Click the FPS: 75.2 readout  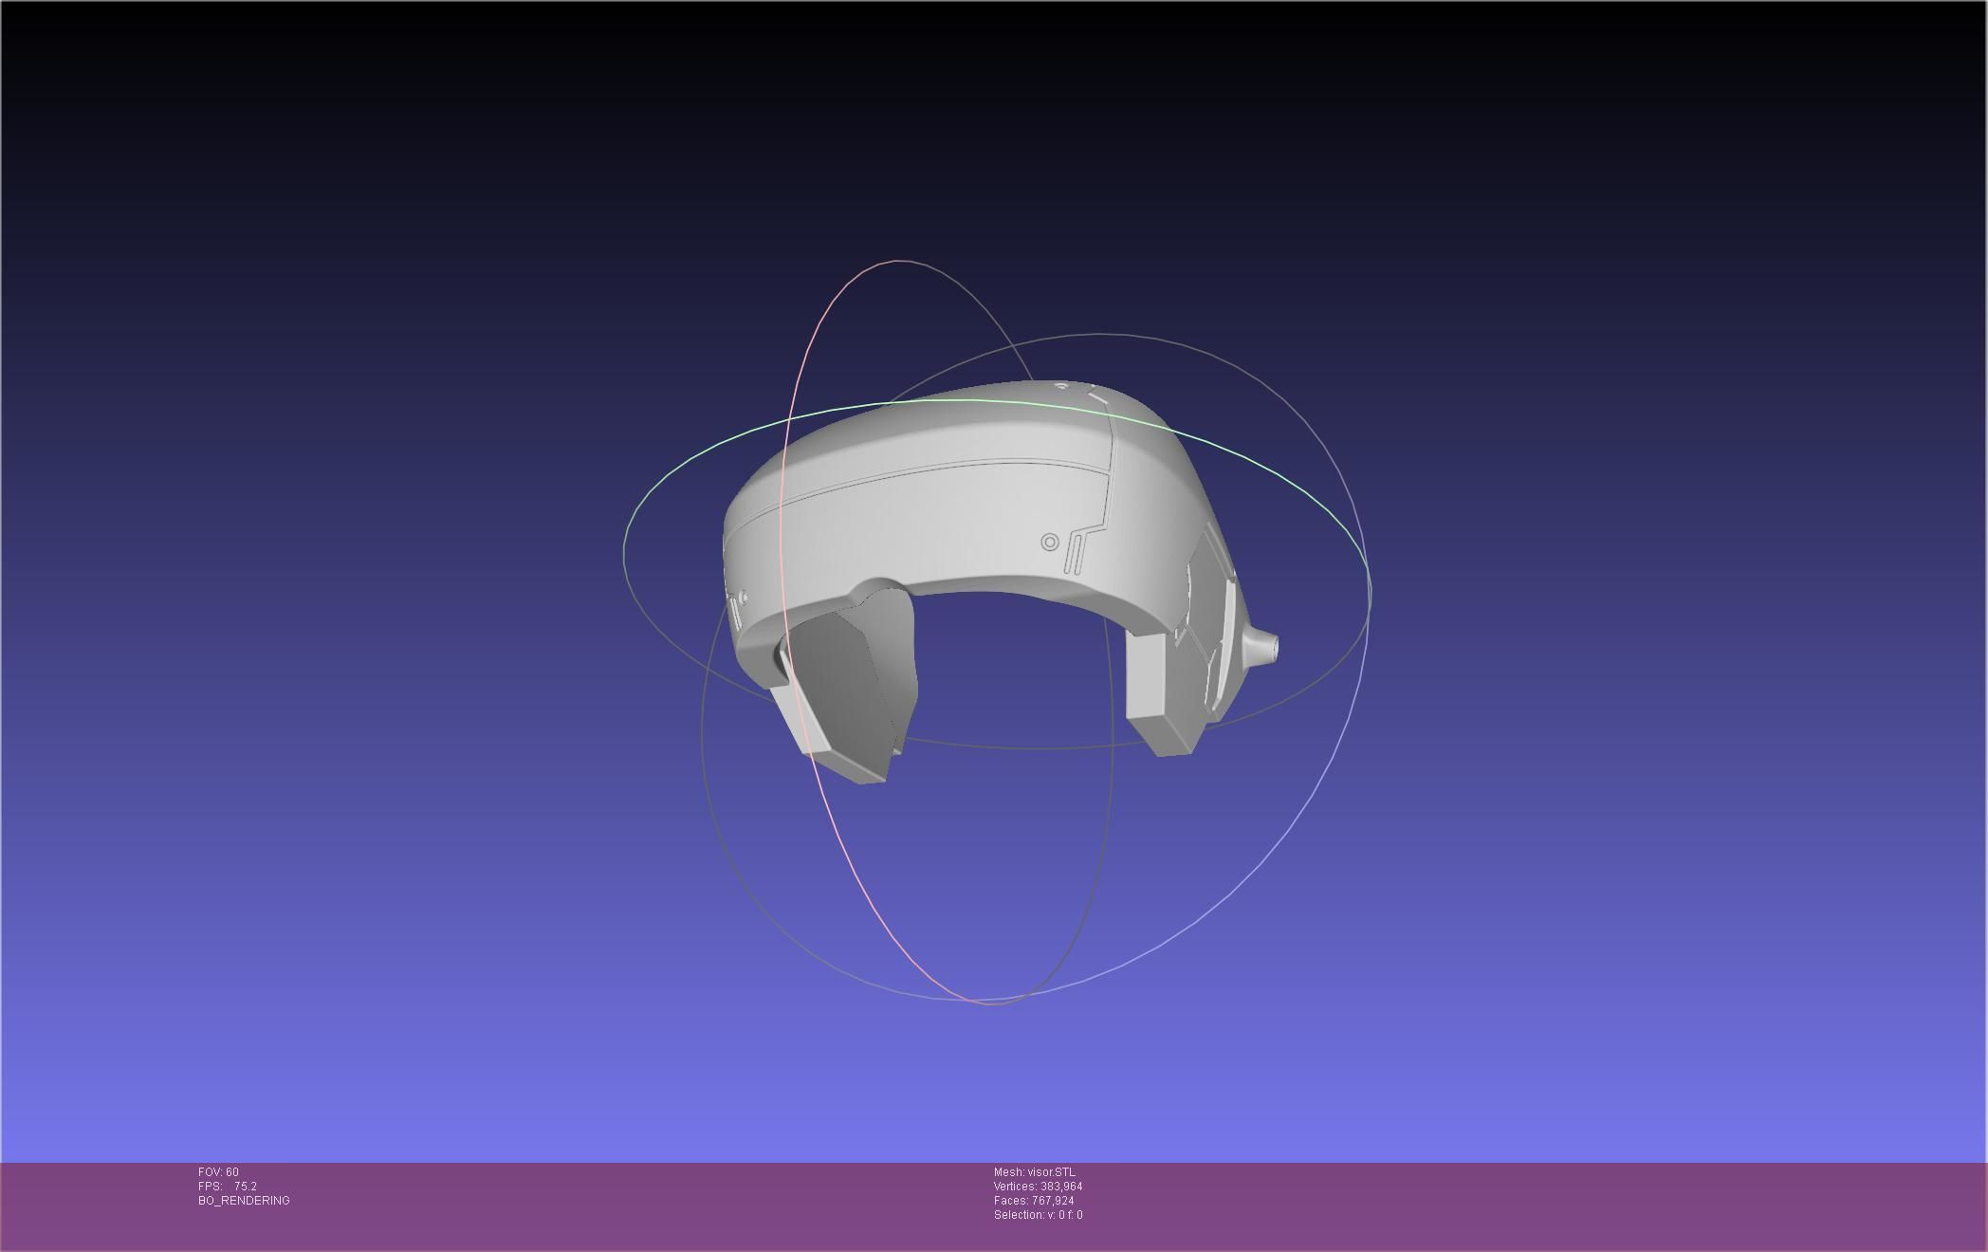pyautogui.click(x=228, y=1187)
